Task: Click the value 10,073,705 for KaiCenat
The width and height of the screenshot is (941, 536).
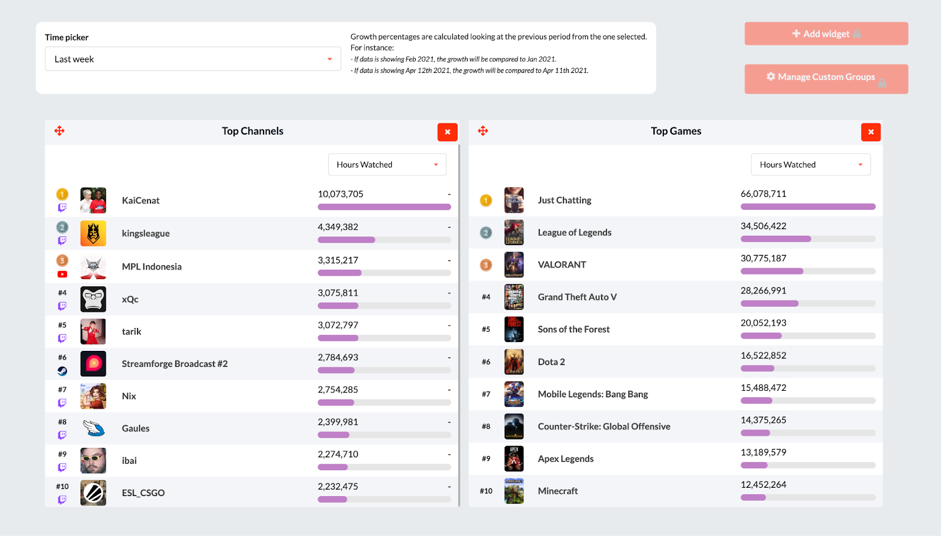Action: pyautogui.click(x=341, y=194)
